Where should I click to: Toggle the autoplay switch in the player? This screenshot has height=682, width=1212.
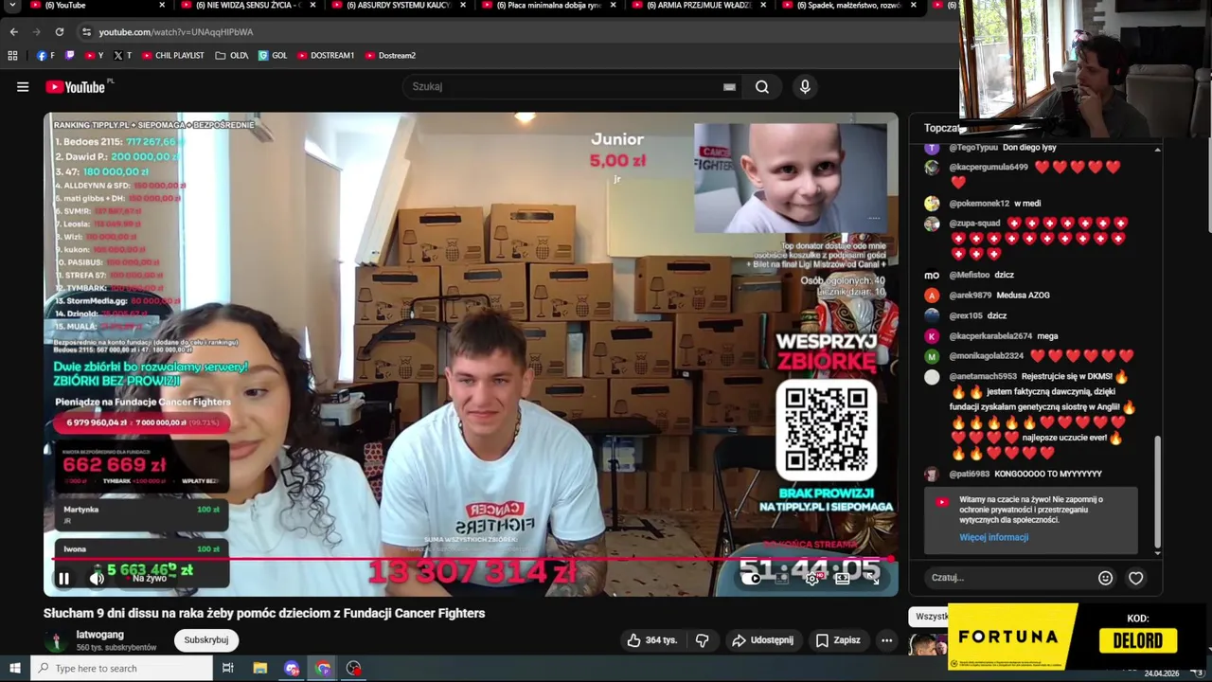pyautogui.click(x=751, y=578)
